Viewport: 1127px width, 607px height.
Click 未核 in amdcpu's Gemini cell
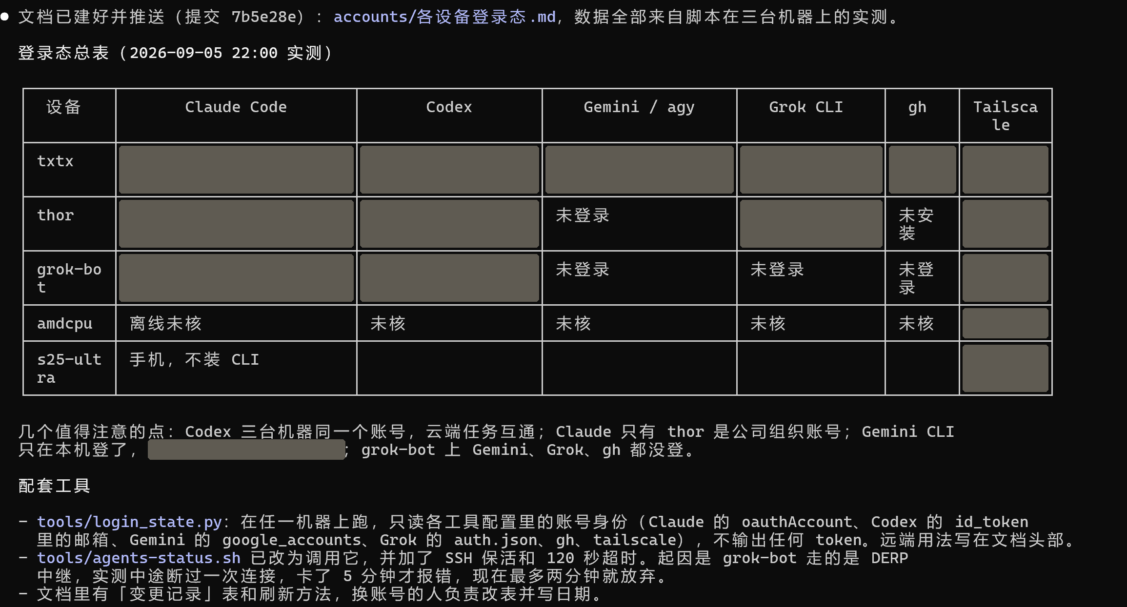tap(573, 324)
